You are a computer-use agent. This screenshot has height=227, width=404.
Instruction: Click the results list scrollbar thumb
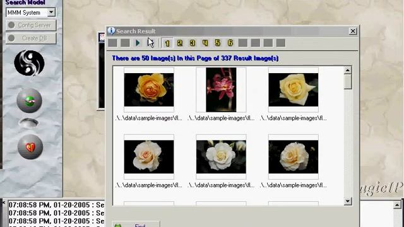[x=348, y=82]
